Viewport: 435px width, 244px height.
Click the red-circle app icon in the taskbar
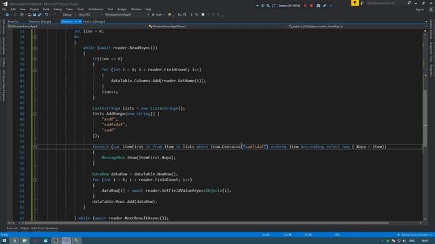56,241
